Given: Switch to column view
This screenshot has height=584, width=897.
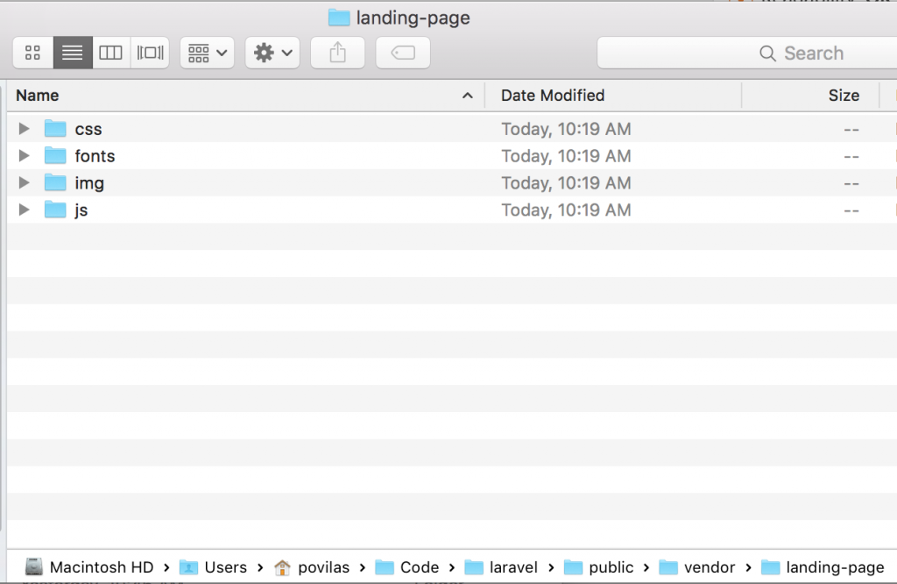Looking at the screenshot, I should [x=110, y=53].
